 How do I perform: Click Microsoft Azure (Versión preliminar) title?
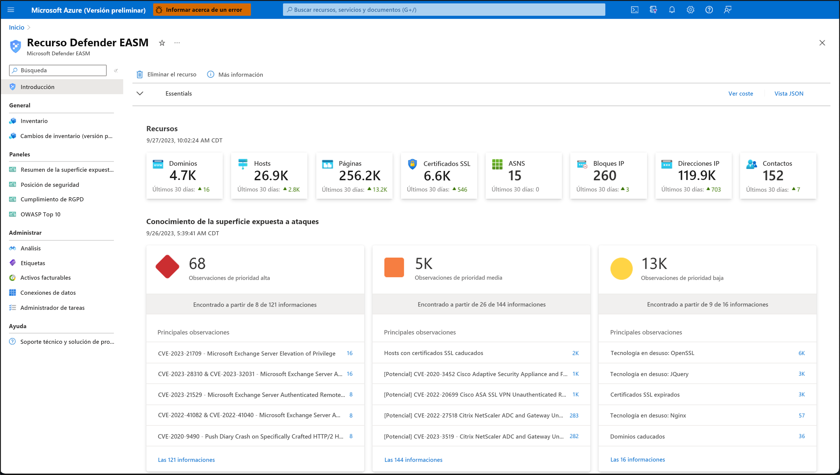coord(88,10)
